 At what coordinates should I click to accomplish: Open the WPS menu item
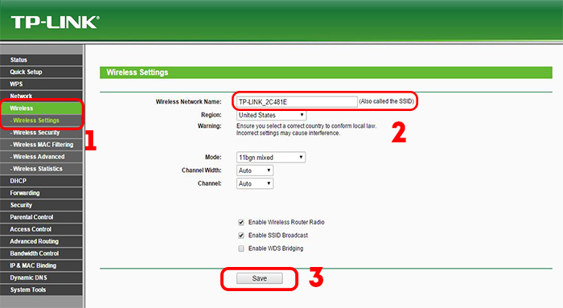(x=41, y=84)
